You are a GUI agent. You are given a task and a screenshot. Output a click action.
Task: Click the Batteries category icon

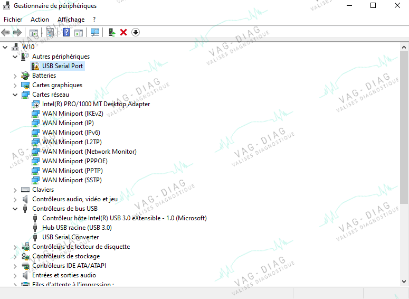pos(25,76)
